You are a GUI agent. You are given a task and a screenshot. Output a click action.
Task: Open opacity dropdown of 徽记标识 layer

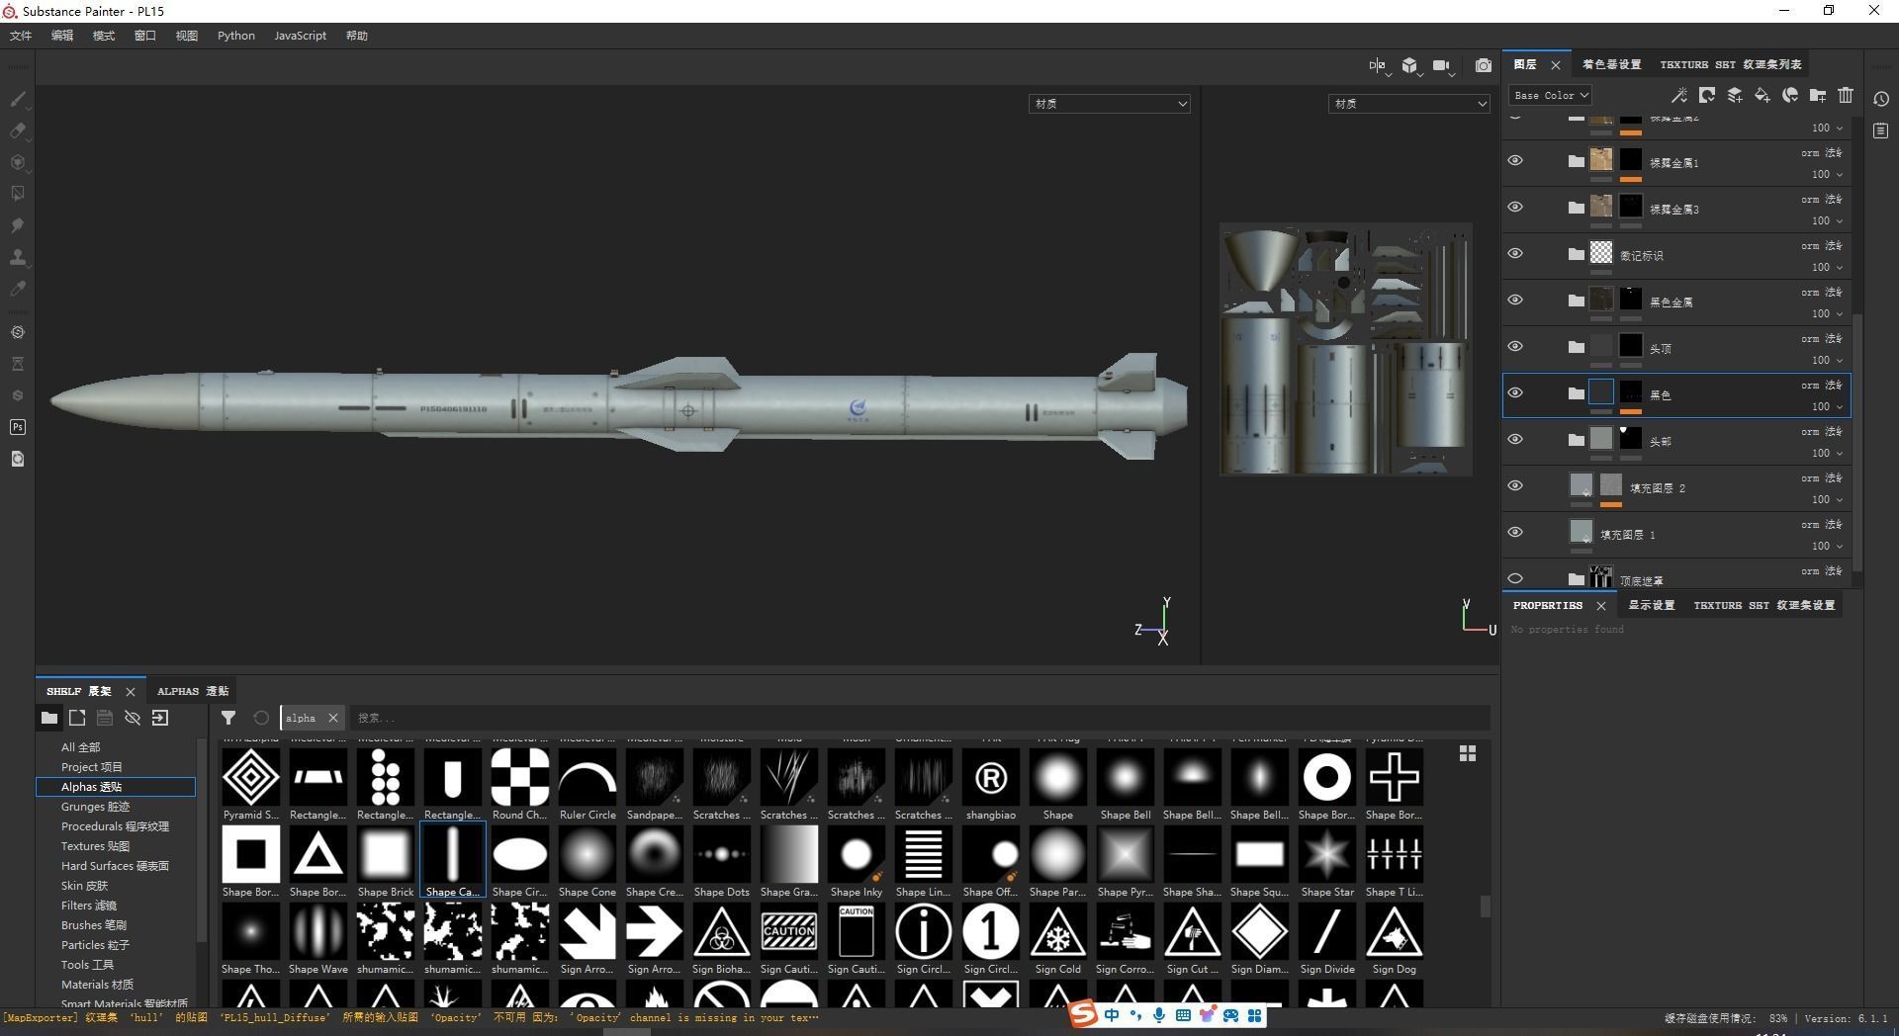click(1827, 267)
